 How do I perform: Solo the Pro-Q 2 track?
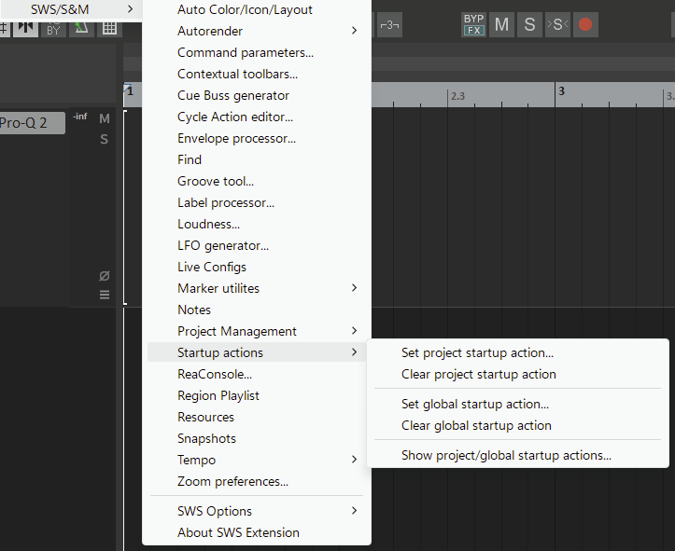105,140
